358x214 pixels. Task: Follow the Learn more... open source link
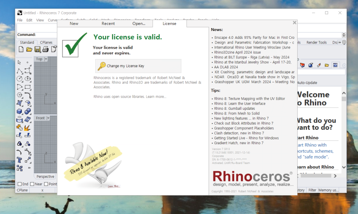tap(156, 97)
